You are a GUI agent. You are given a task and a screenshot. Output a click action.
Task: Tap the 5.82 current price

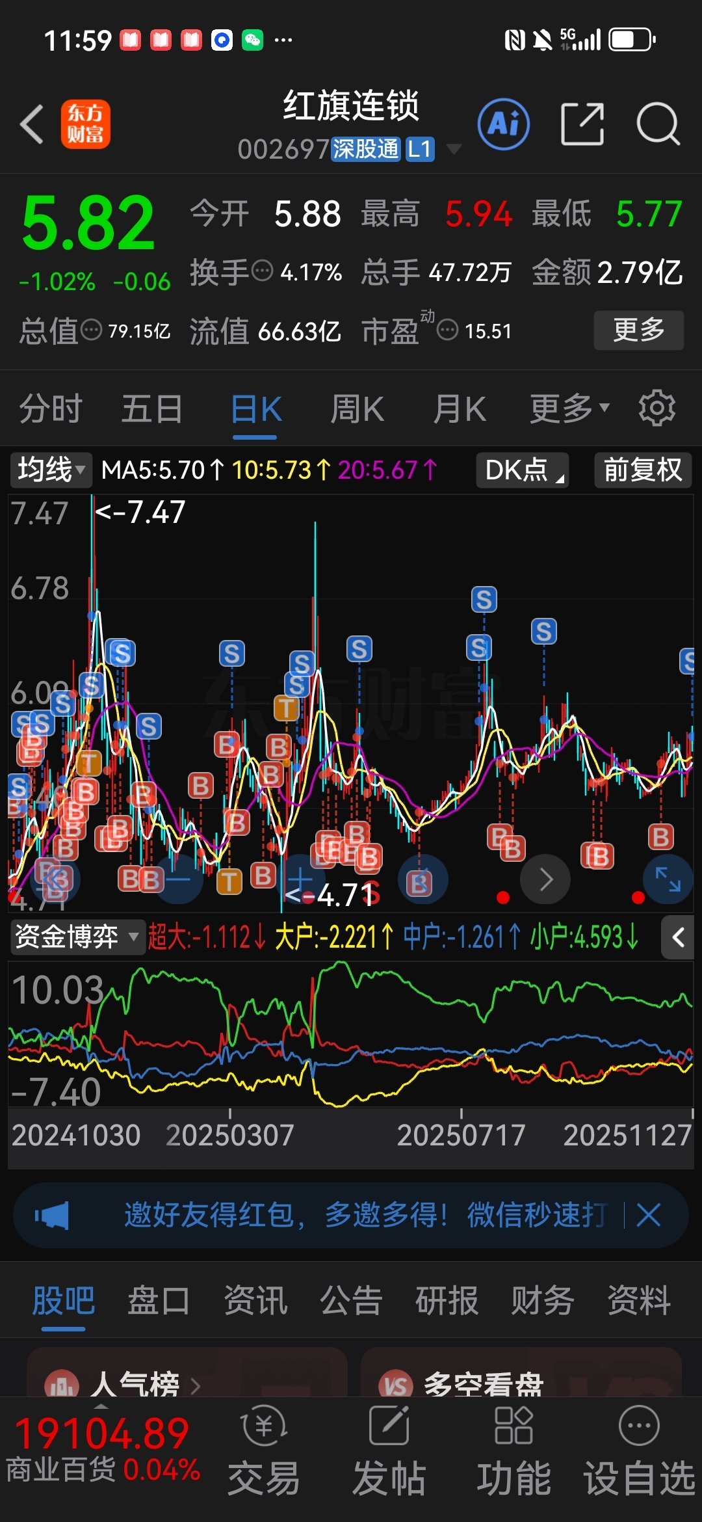(x=88, y=223)
